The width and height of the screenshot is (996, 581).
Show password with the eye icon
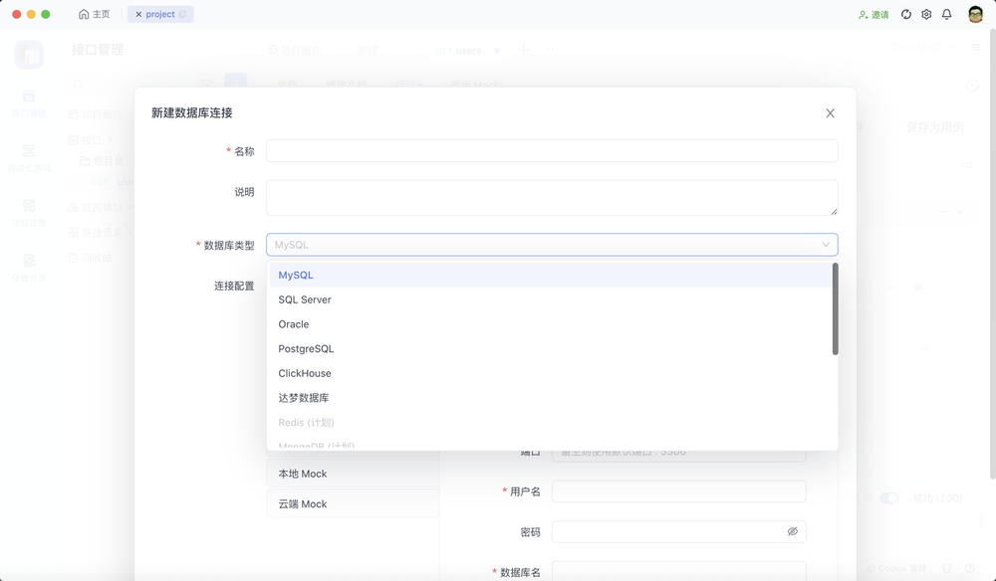coord(793,531)
